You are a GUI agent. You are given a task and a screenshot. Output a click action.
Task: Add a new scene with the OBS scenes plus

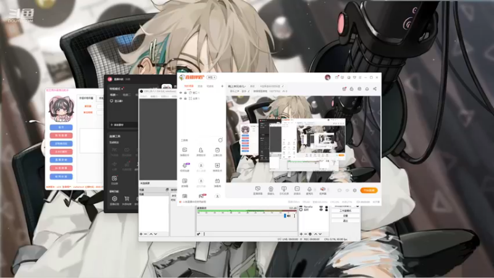coord(141,234)
